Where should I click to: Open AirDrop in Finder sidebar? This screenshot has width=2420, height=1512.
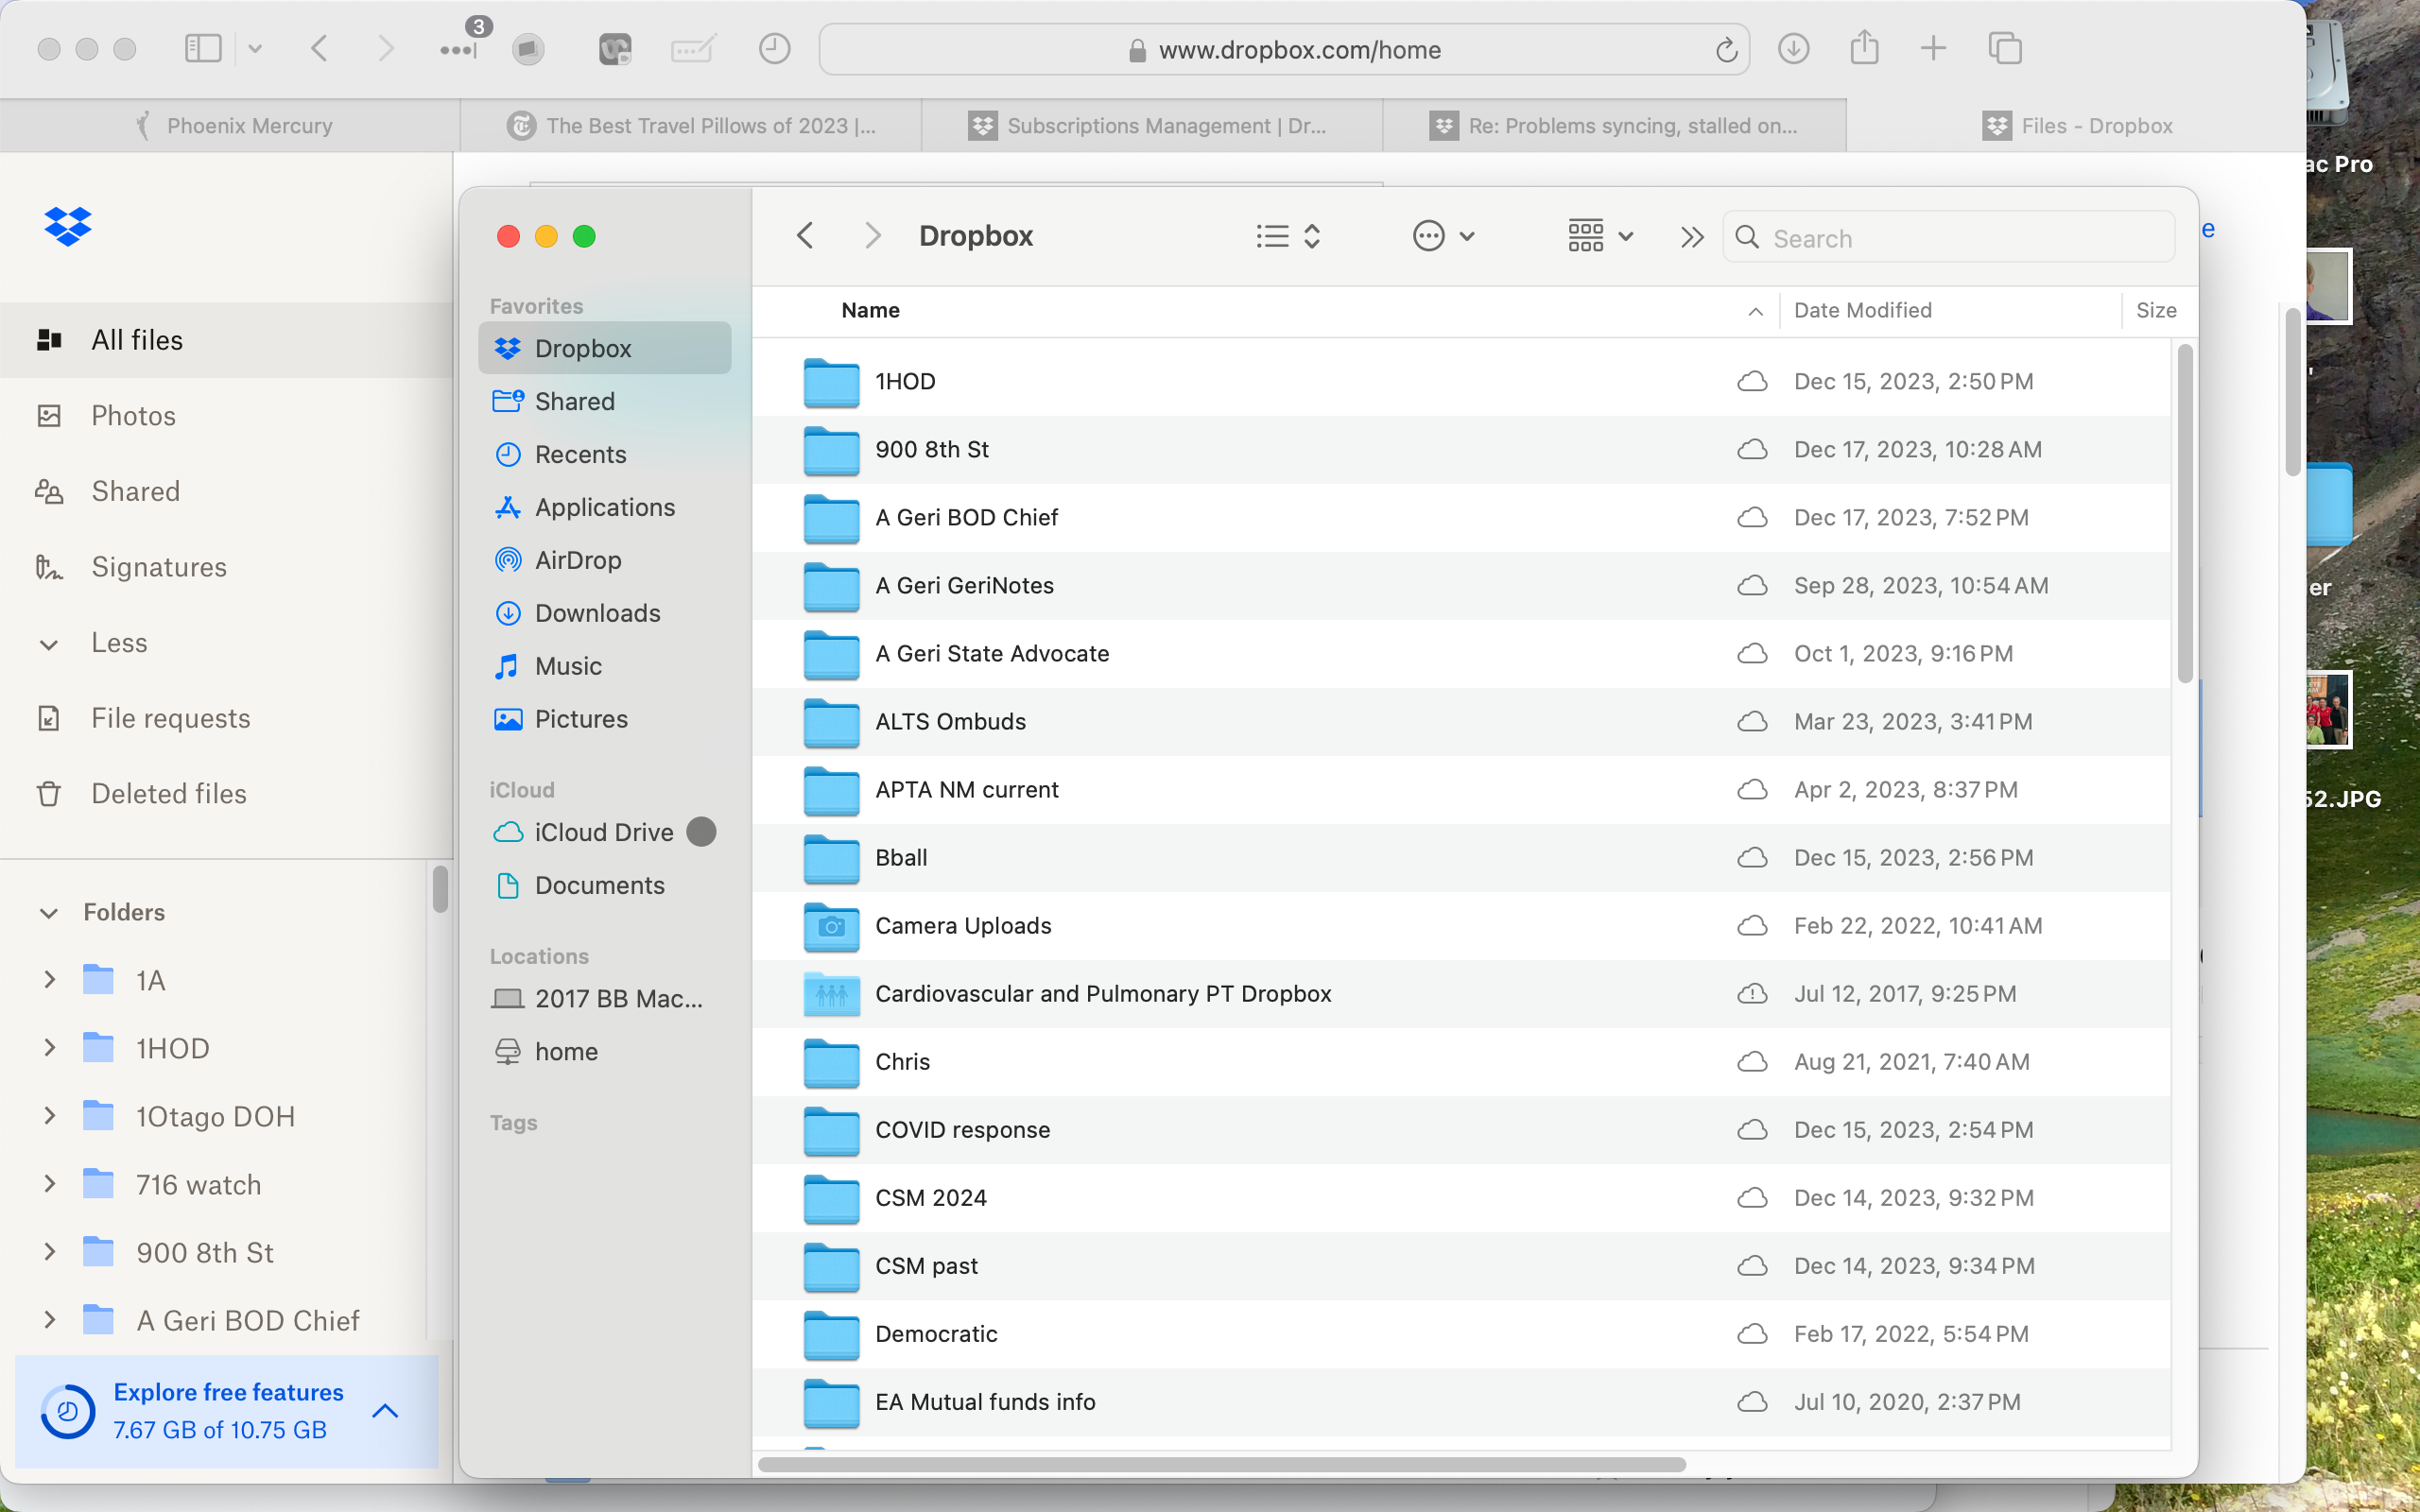pyautogui.click(x=605, y=560)
